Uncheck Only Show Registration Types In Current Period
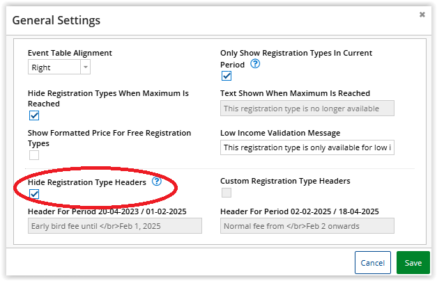Screen dimensions: 437x281 (226, 76)
